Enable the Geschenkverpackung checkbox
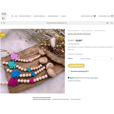 69,71
